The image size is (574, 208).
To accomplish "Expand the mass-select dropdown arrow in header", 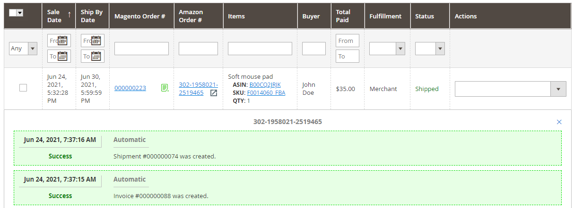I will point(20,13).
